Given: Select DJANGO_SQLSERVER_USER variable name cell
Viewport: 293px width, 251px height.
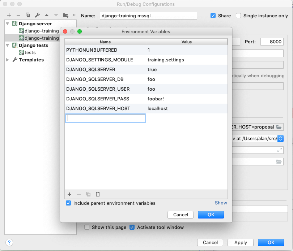Looking at the screenshot, I should 105,89.
